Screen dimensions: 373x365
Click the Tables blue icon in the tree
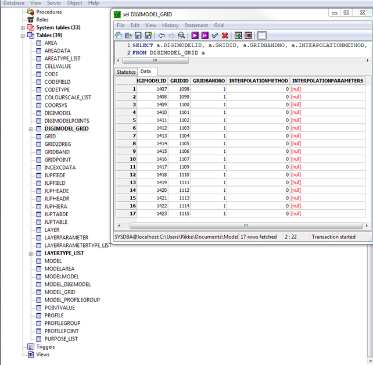(31, 35)
